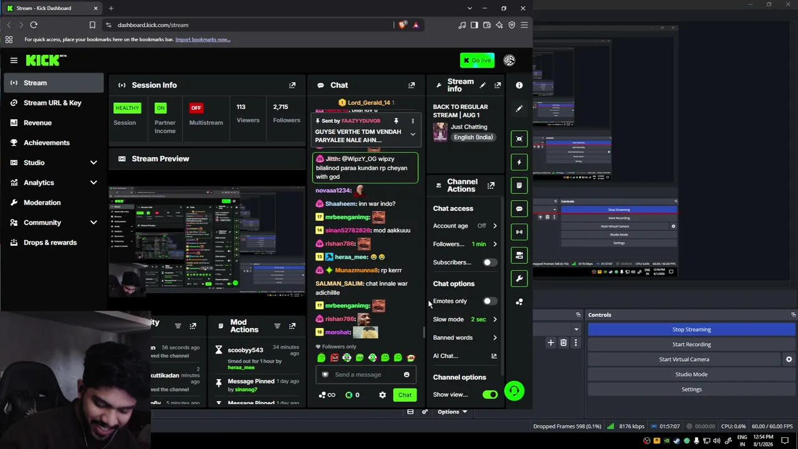Click Start Recording in OBS
The image size is (798, 449).
click(x=691, y=344)
